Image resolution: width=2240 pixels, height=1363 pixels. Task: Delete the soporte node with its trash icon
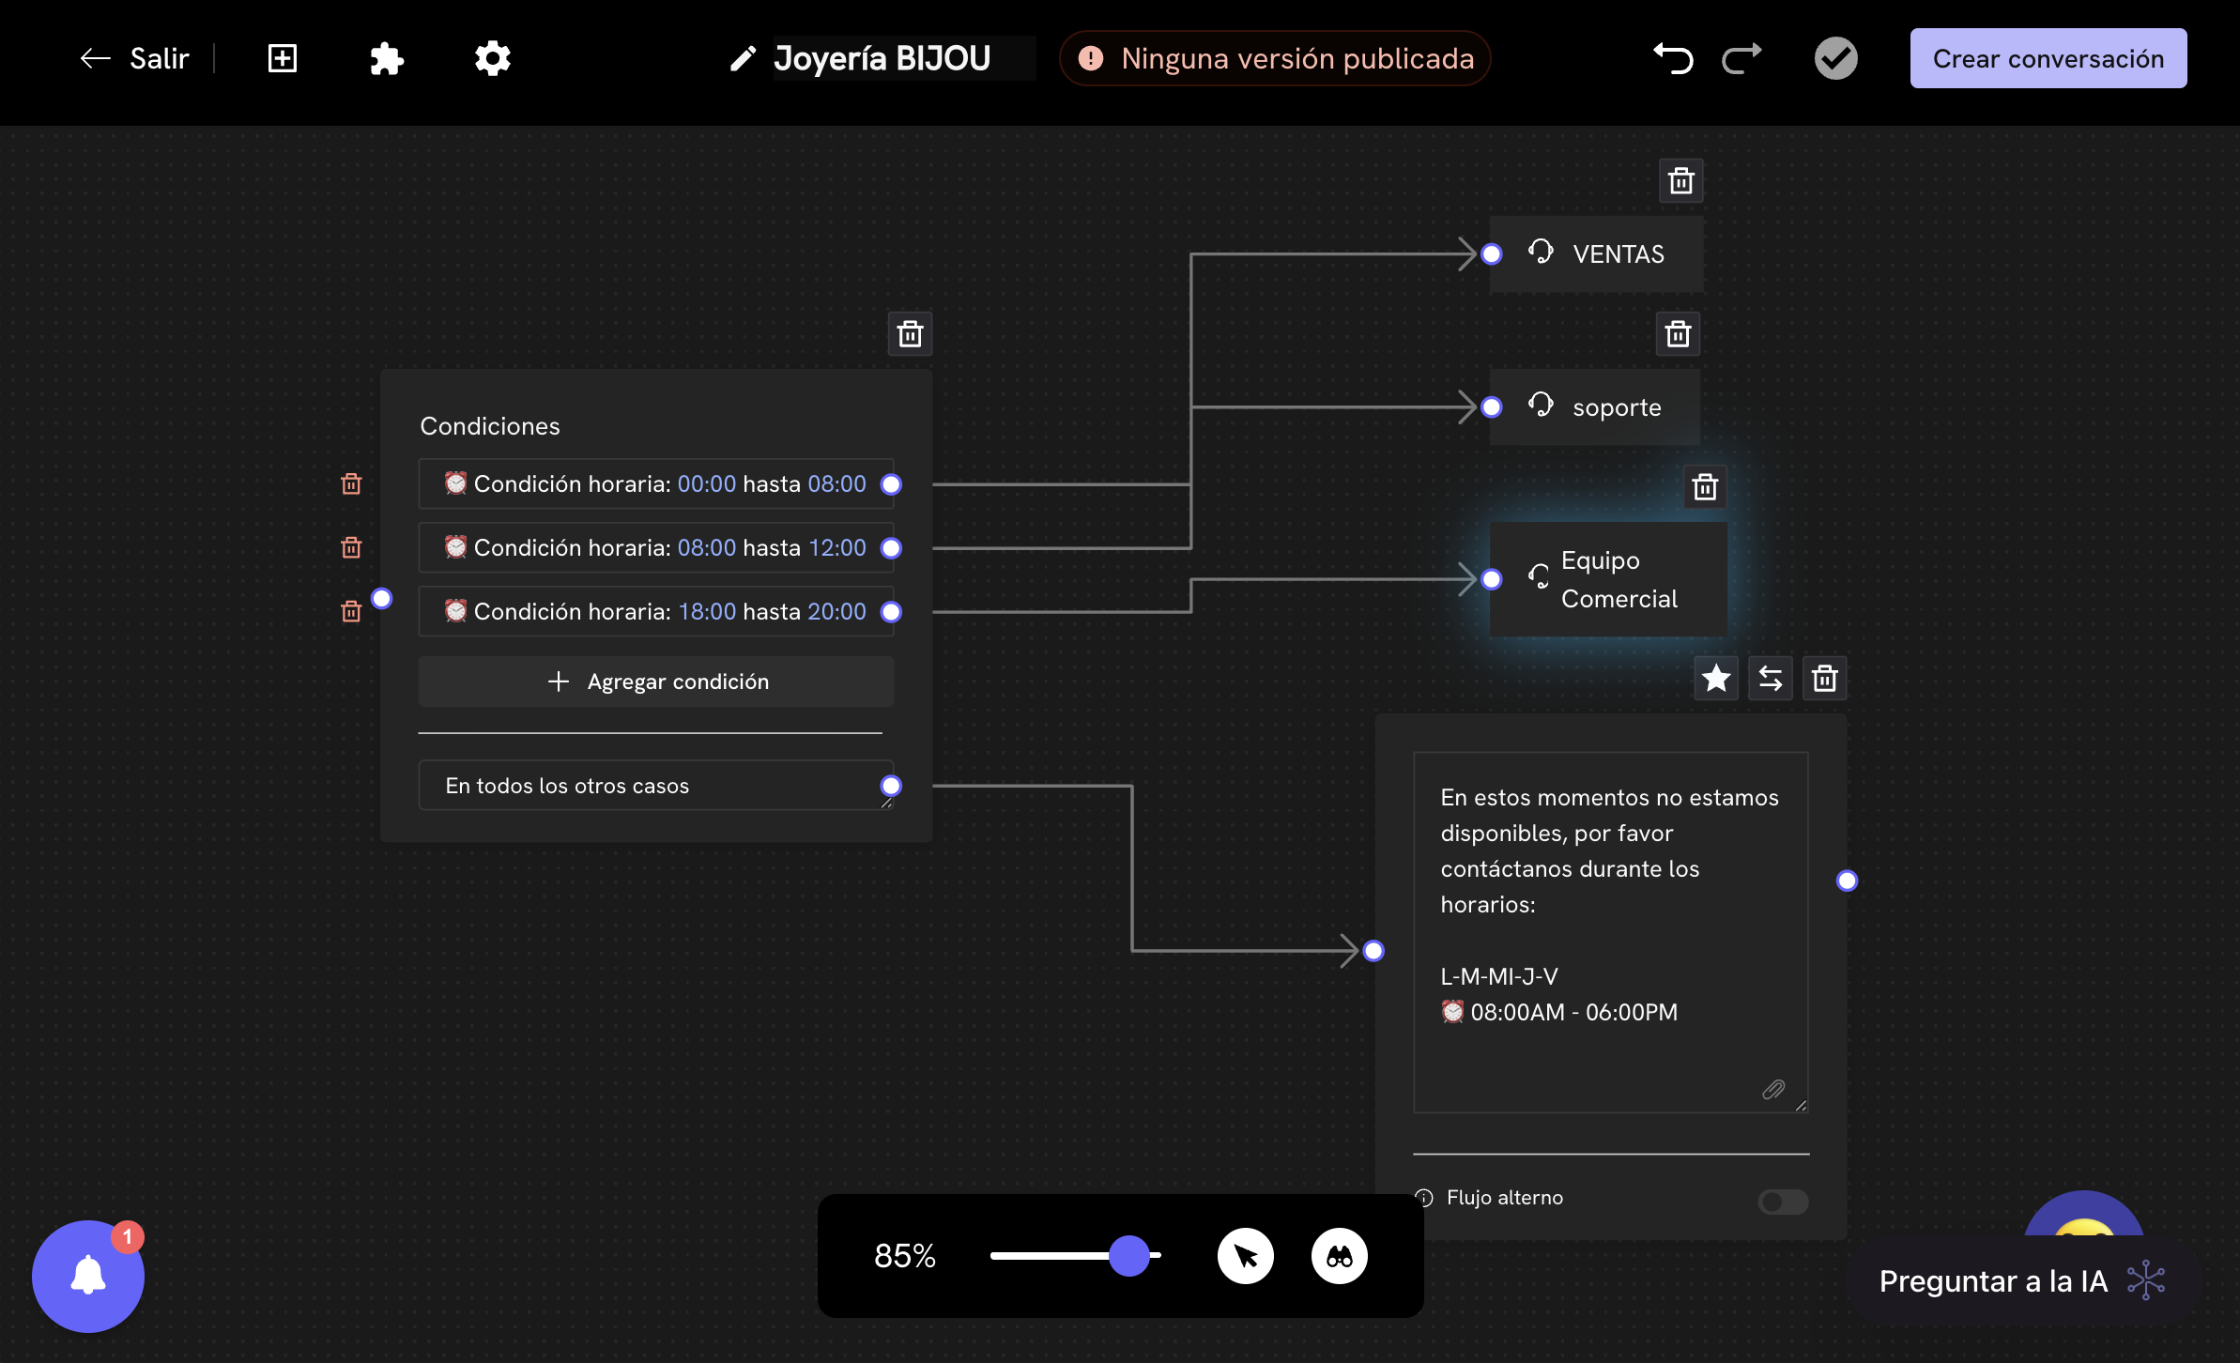[1678, 333]
